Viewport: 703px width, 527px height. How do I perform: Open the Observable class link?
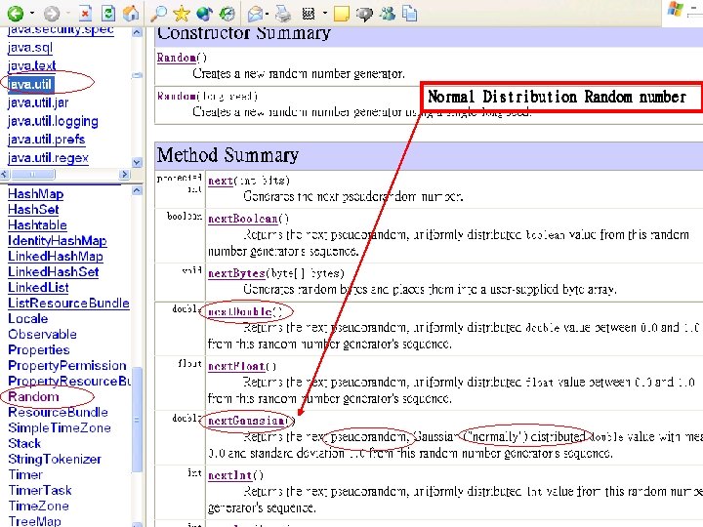[43, 335]
